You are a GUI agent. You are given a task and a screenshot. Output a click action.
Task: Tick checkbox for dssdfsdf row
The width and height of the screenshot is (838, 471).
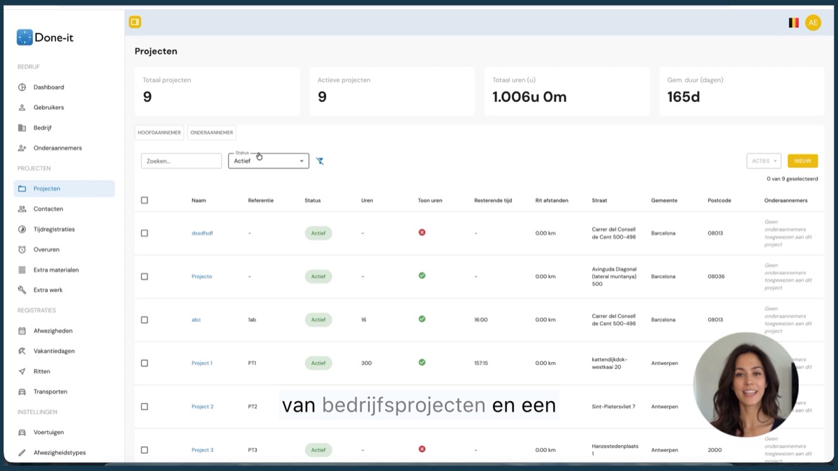point(145,233)
